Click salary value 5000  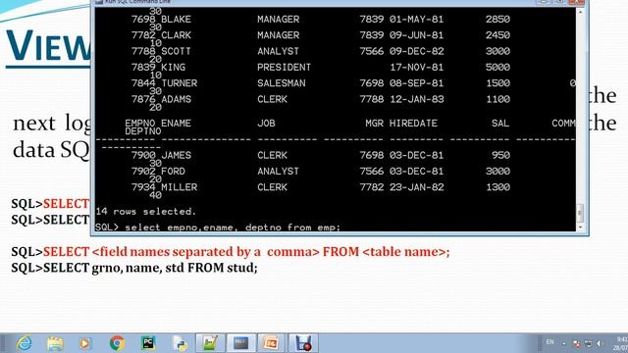point(497,68)
